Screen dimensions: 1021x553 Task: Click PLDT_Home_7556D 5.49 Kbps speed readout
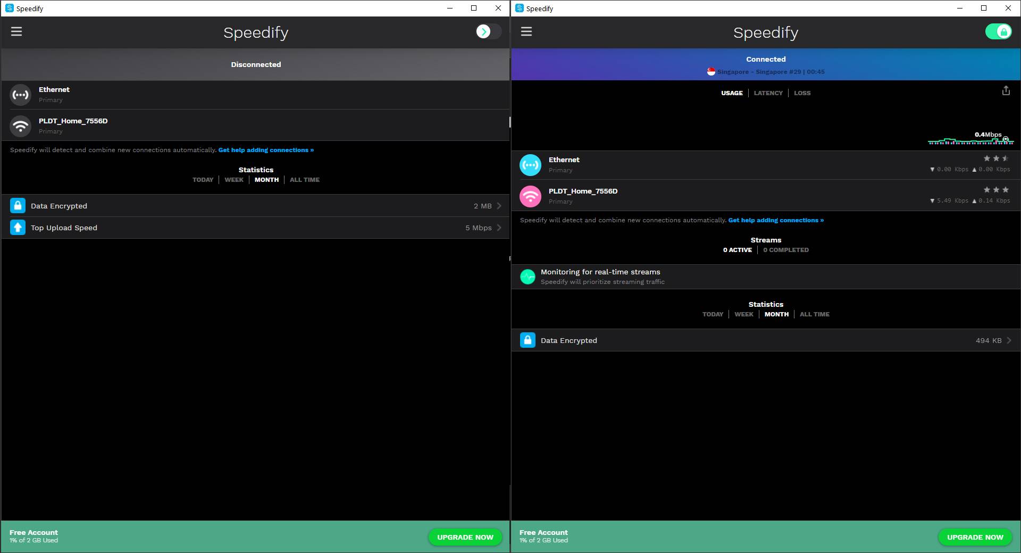tap(970, 200)
